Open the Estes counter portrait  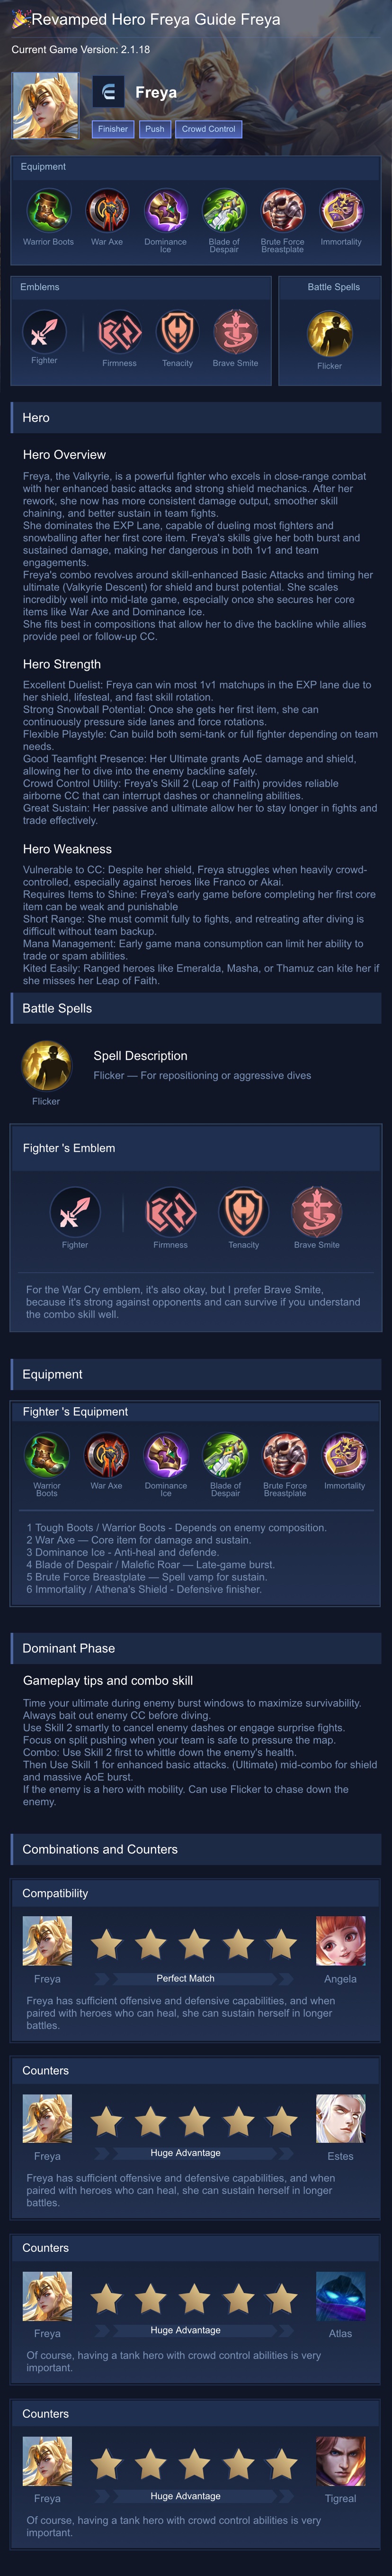point(340,2118)
